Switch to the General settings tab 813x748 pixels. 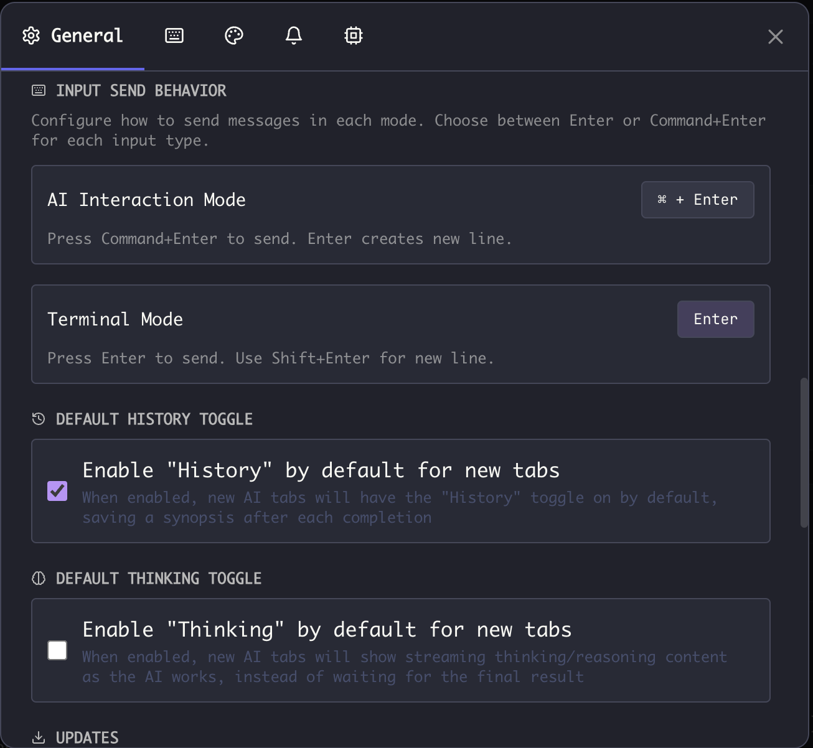click(73, 35)
